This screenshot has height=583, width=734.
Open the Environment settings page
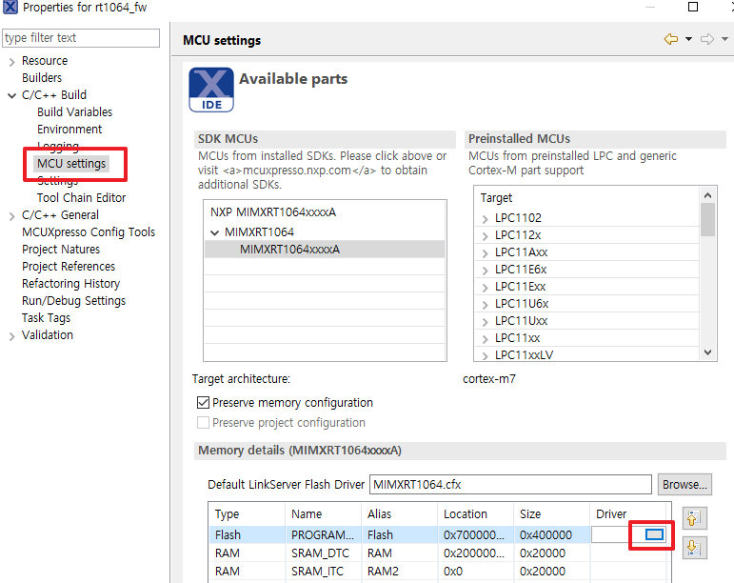pos(69,130)
